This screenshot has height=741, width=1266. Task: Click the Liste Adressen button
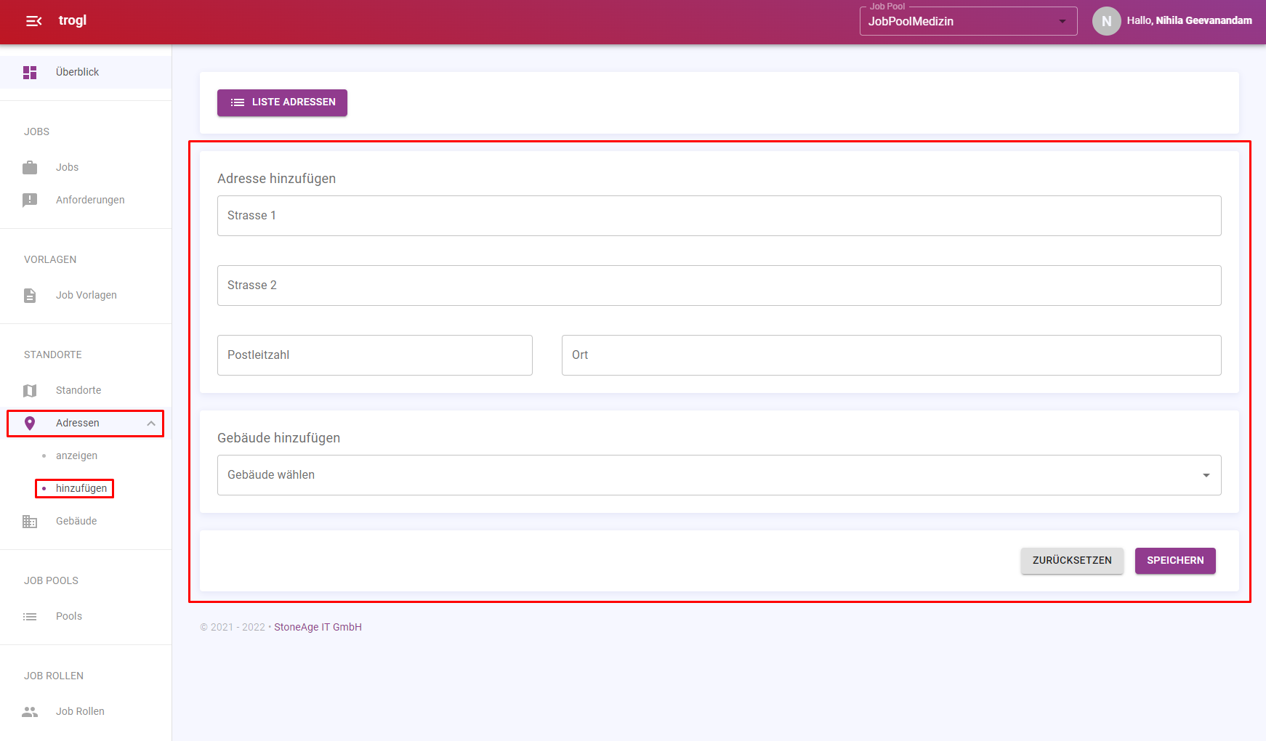(x=282, y=102)
